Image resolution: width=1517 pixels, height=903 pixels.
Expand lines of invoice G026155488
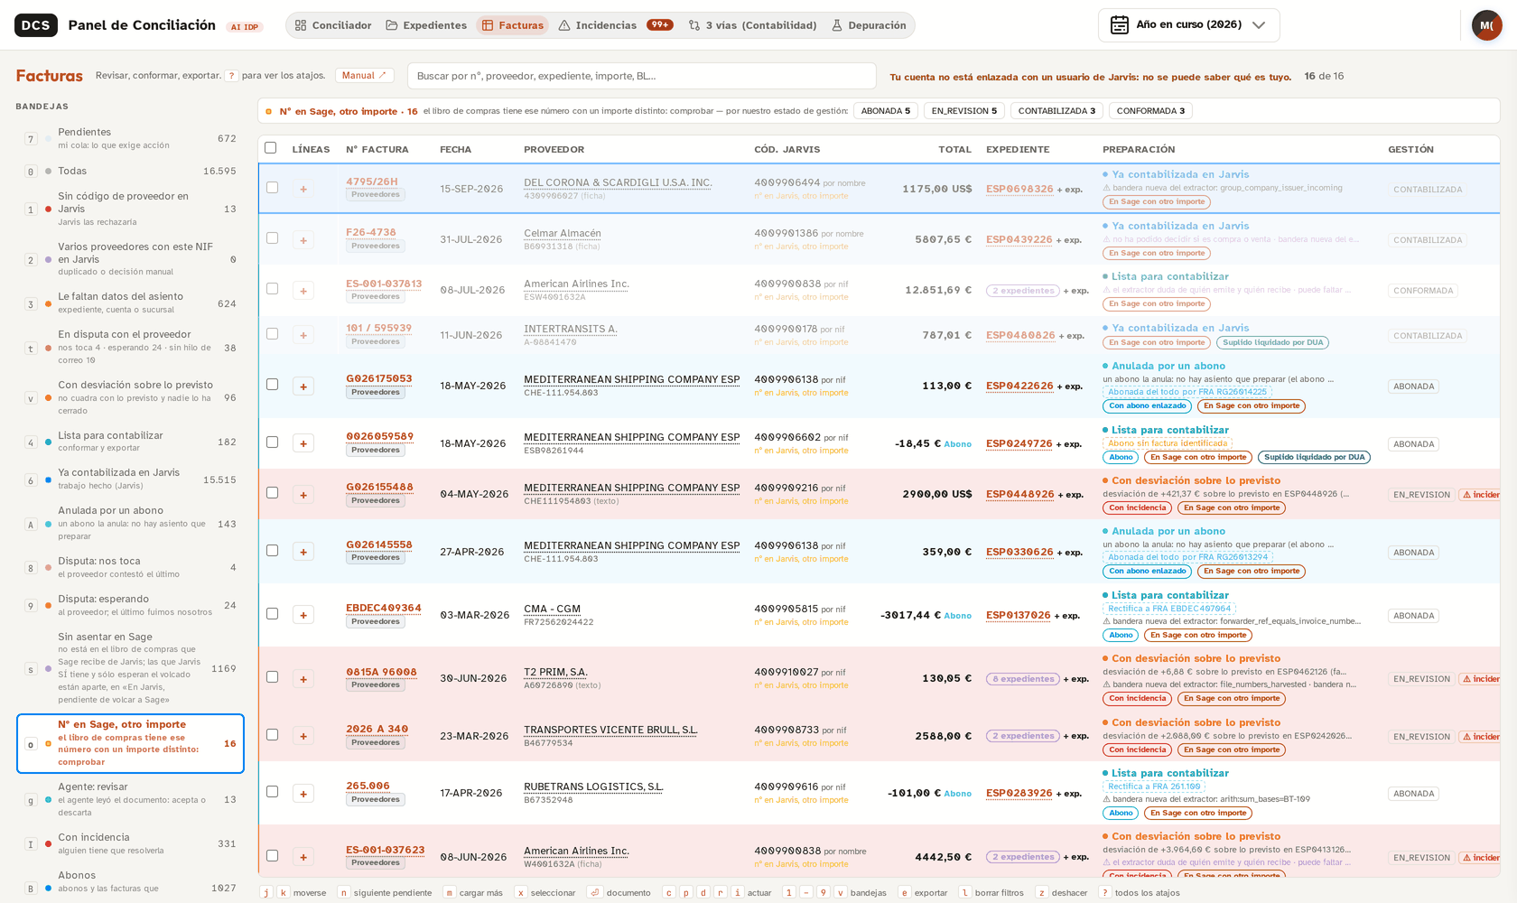click(303, 495)
